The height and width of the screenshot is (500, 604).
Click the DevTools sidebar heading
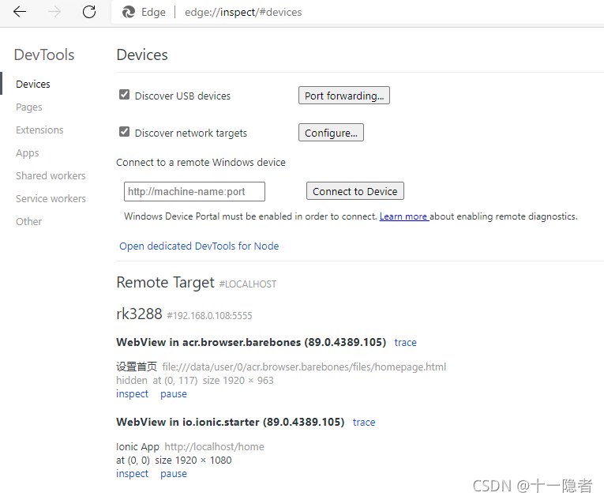(44, 55)
